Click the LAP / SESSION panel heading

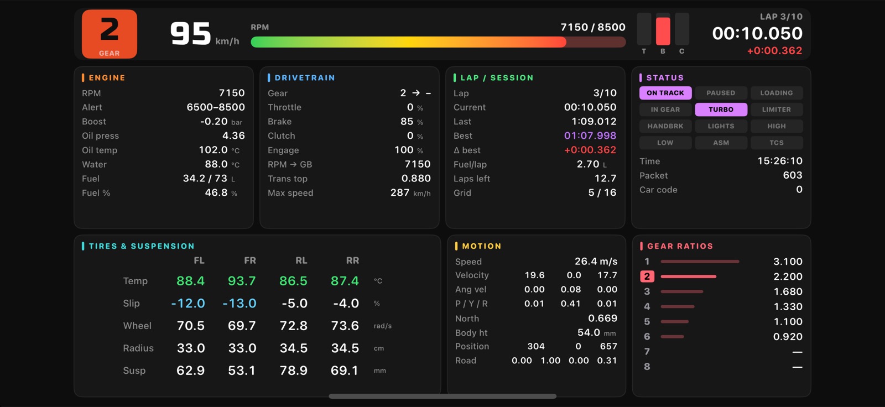coord(497,78)
